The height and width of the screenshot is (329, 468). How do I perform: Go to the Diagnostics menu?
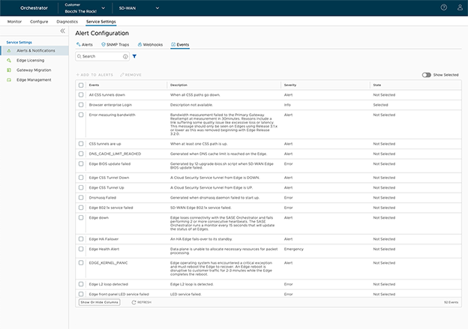pyautogui.click(x=67, y=22)
